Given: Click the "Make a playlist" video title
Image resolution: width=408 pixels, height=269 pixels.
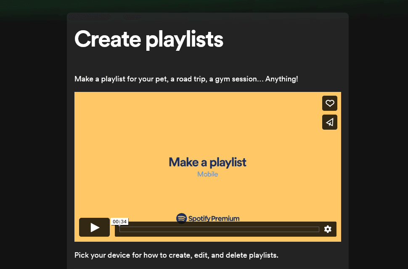Looking at the screenshot, I should (207, 162).
